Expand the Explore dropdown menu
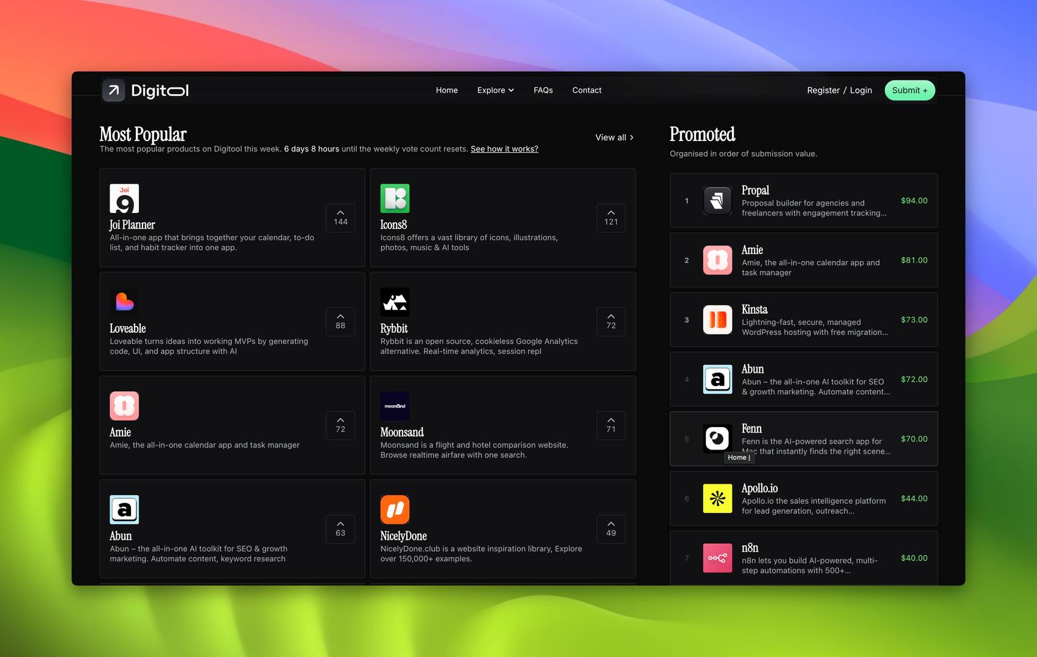This screenshot has height=657, width=1037. [496, 90]
